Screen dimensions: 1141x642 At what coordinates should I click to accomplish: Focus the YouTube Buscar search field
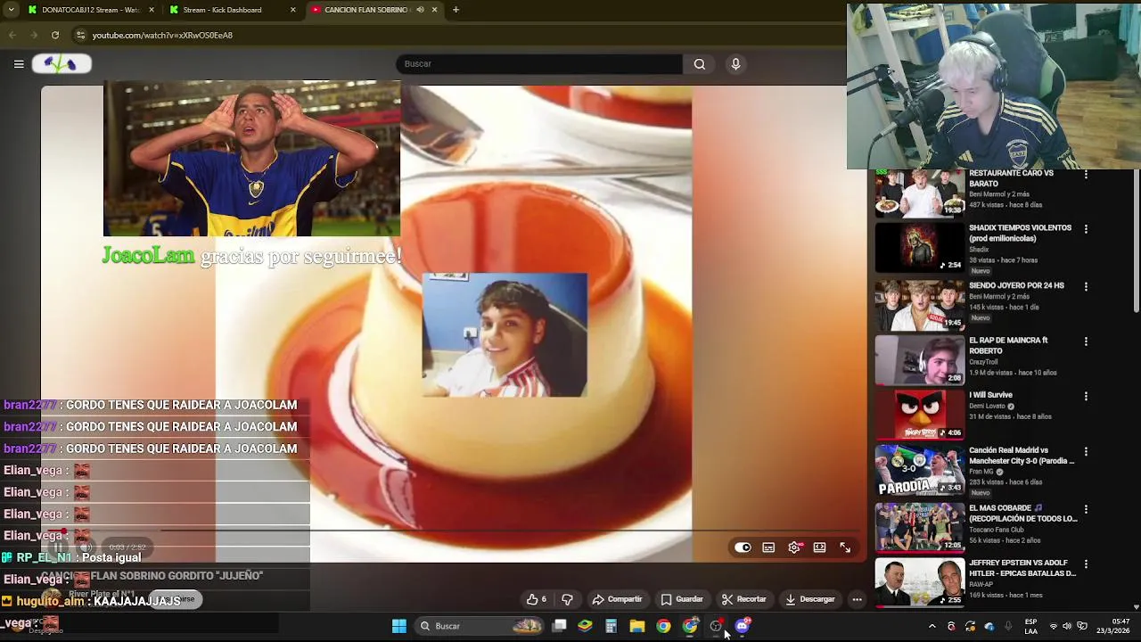point(539,63)
